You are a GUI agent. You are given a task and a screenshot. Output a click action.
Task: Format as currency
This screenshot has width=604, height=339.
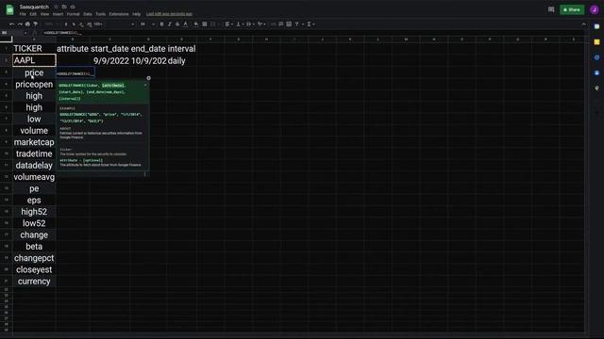[66, 24]
